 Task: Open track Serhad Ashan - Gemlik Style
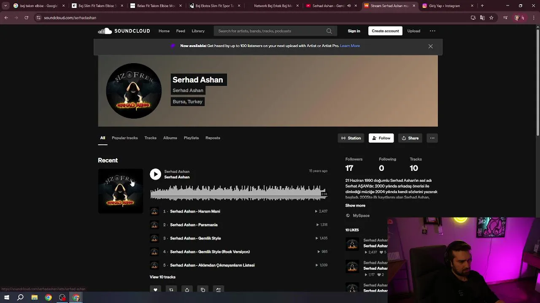(195, 238)
